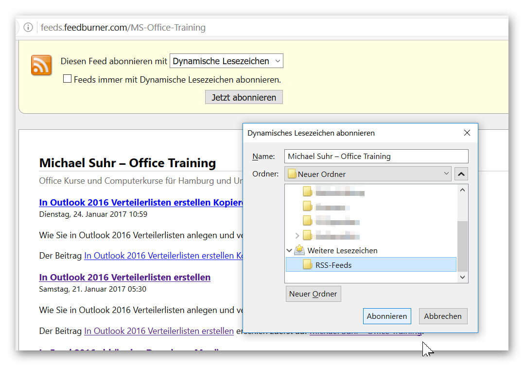Image resolution: width=524 pixels, height=366 pixels.
Task: Collapse folder tree with up-arrow button
Action: [x=461, y=174]
